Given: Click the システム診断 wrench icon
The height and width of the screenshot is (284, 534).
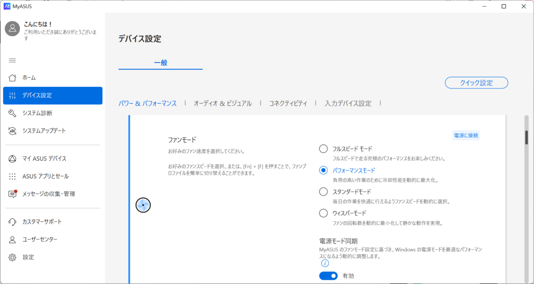Looking at the screenshot, I should (x=12, y=113).
